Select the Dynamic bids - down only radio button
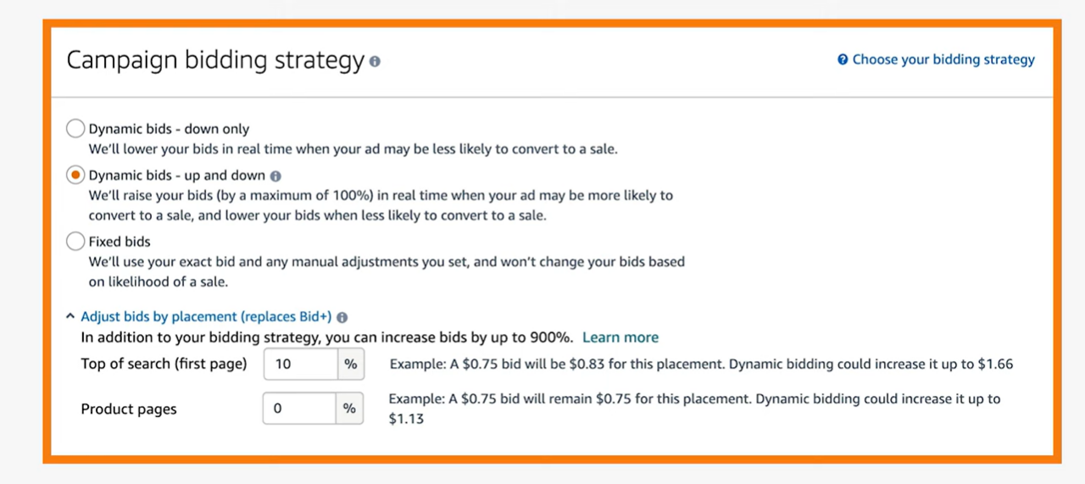The height and width of the screenshot is (484, 1085). [x=75, y=129]
